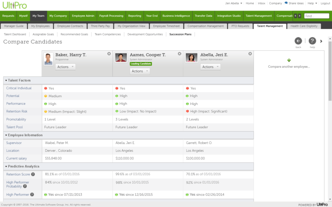332x207 pixels.
Task: Open the Business Intelligence menu
Action: click(176, 16)
